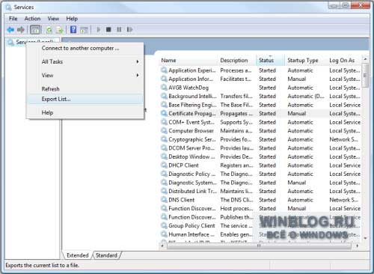This screenshot has height=274, width=374.
Task: Choose Help in context menu
Action: coord(85,112)
